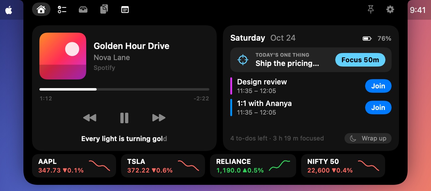
Task: Pause the currently playing track
Action: pos(124,118)
